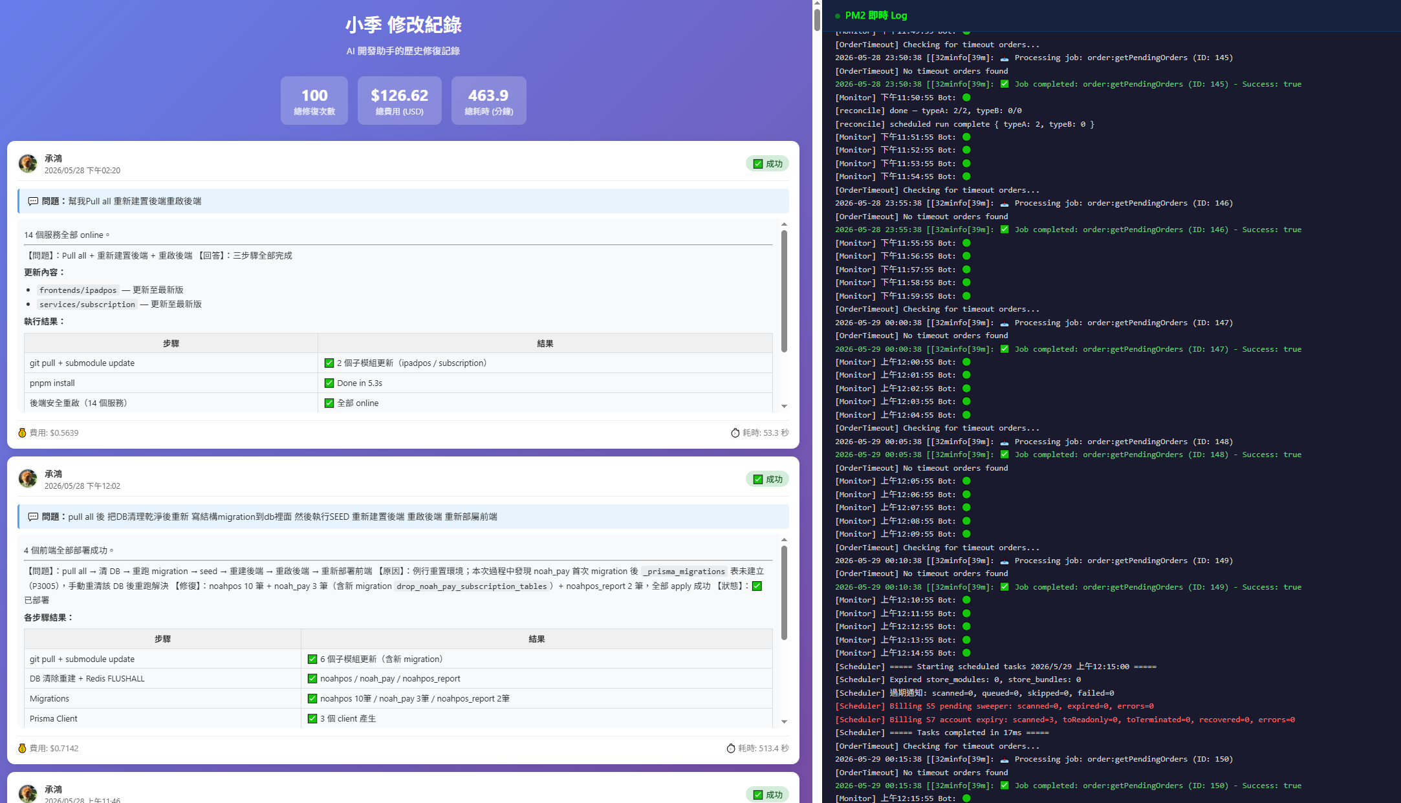The height and width of the screenshot is (803, 1401).
Task: Click the stopwatch icon next to 耗時: 513.4 秒
Action: [730, 748]
